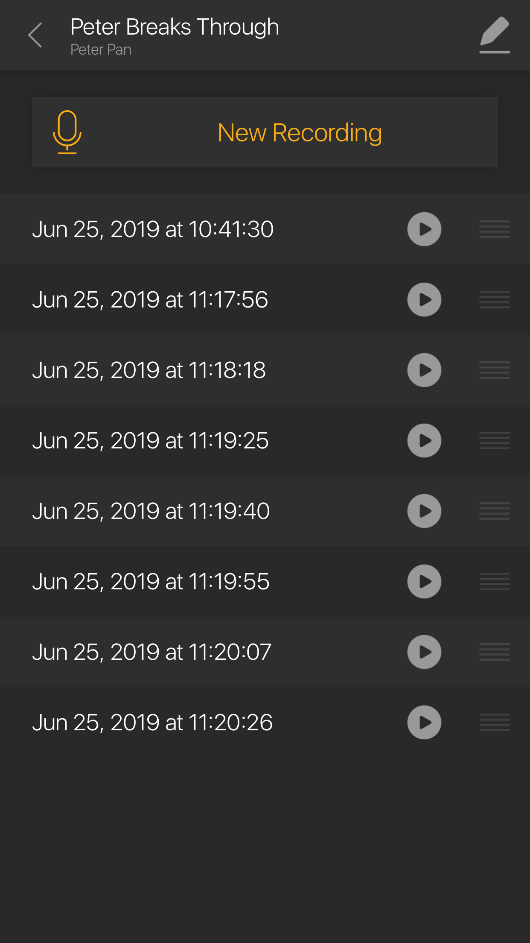This screenshot has height=943, width=530.
Task: Play the 11:17:56 recording
Action: click(x=424, y=300)
